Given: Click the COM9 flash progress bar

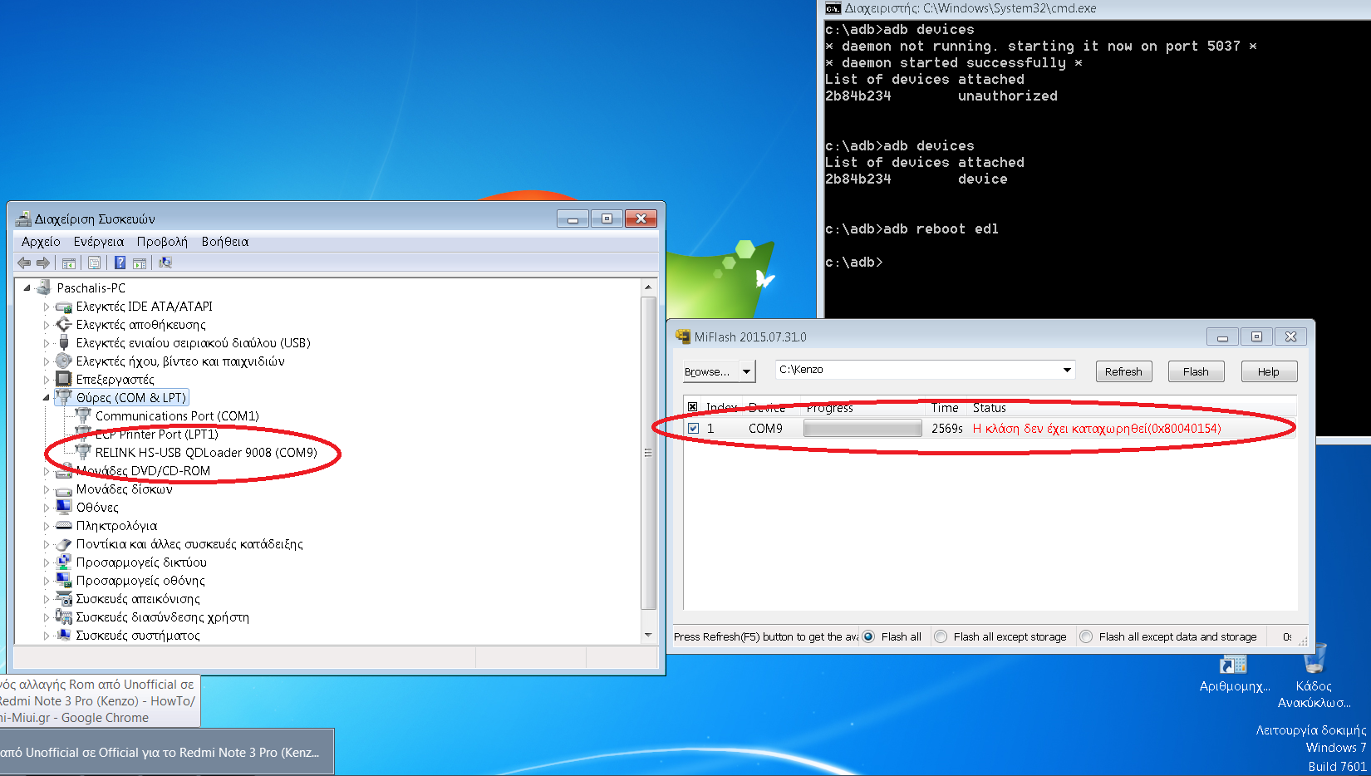Looking at the screenshot, I should [x=862, y=429].
